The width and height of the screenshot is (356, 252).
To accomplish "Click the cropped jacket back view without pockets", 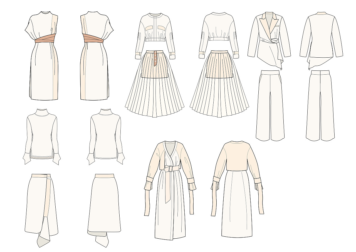I will click(219, 35).
